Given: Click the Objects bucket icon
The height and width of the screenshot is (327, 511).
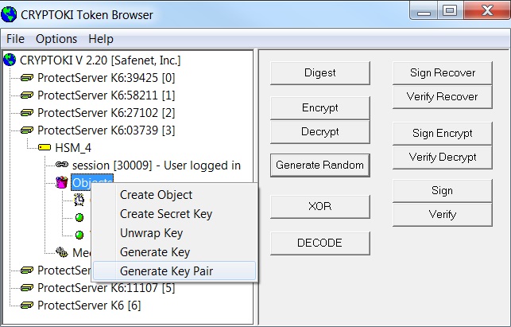Looking at the screenshot, I should [x=62, y=182].
